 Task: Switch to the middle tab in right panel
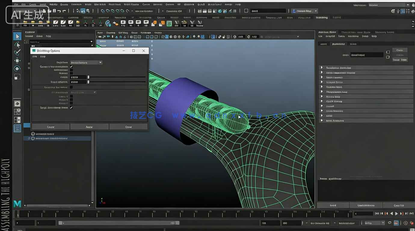(338, 44)
